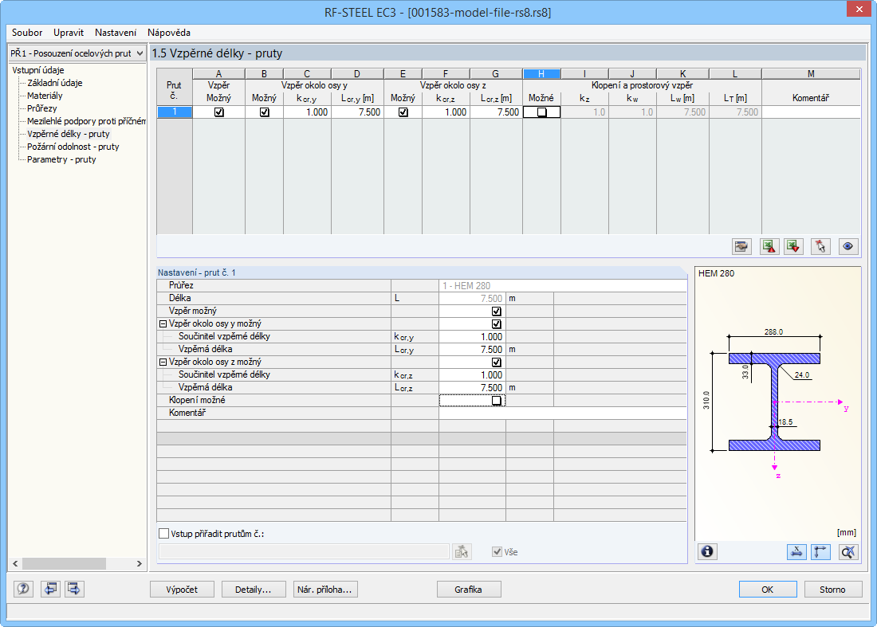Open the Soubor menu
Screen dimensions: 877x627
pyautogui.click(x=27, y=33)
